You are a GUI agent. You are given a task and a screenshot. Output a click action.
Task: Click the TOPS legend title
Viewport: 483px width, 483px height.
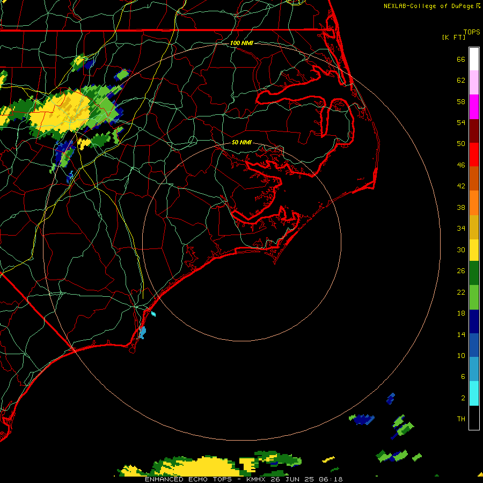472,32
